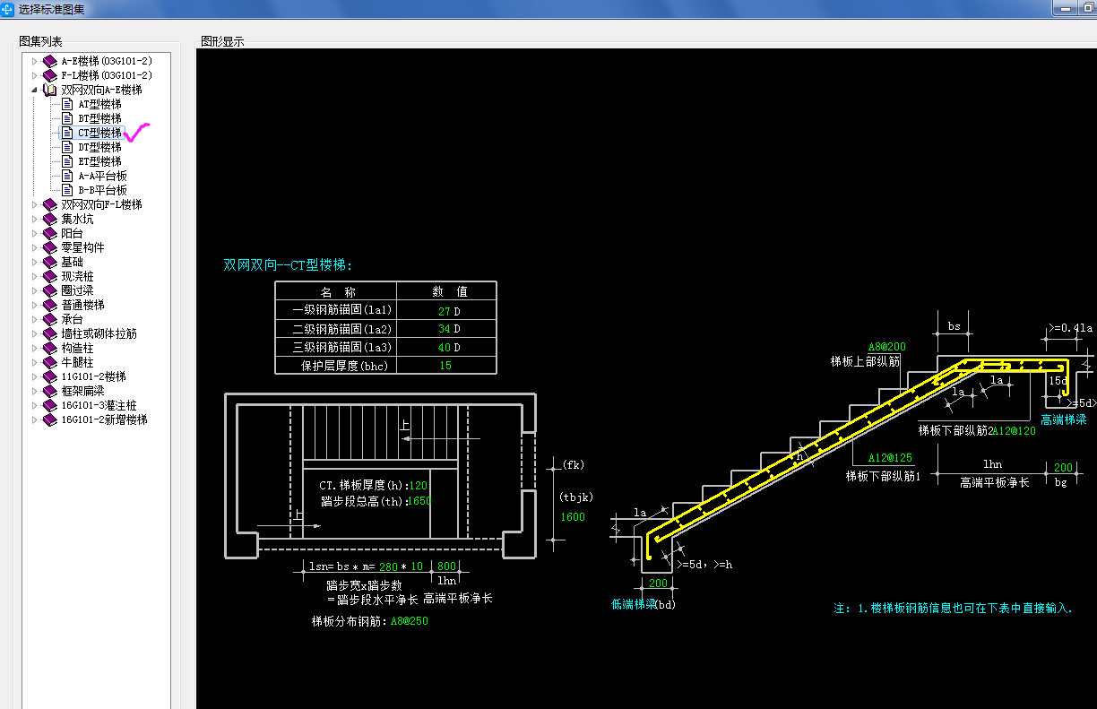Edit the slab thickness h value 120
Screen dimensions: 1097x709
[418, 485]
